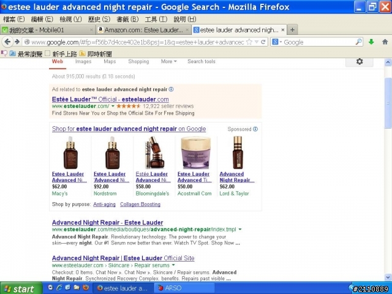
Task: Switch to estee lauder Firefox taskbar button
Action: click(123, 288)
